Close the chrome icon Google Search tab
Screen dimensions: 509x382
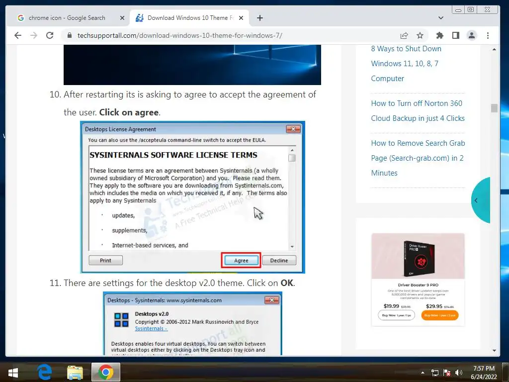tap(122, 18)
